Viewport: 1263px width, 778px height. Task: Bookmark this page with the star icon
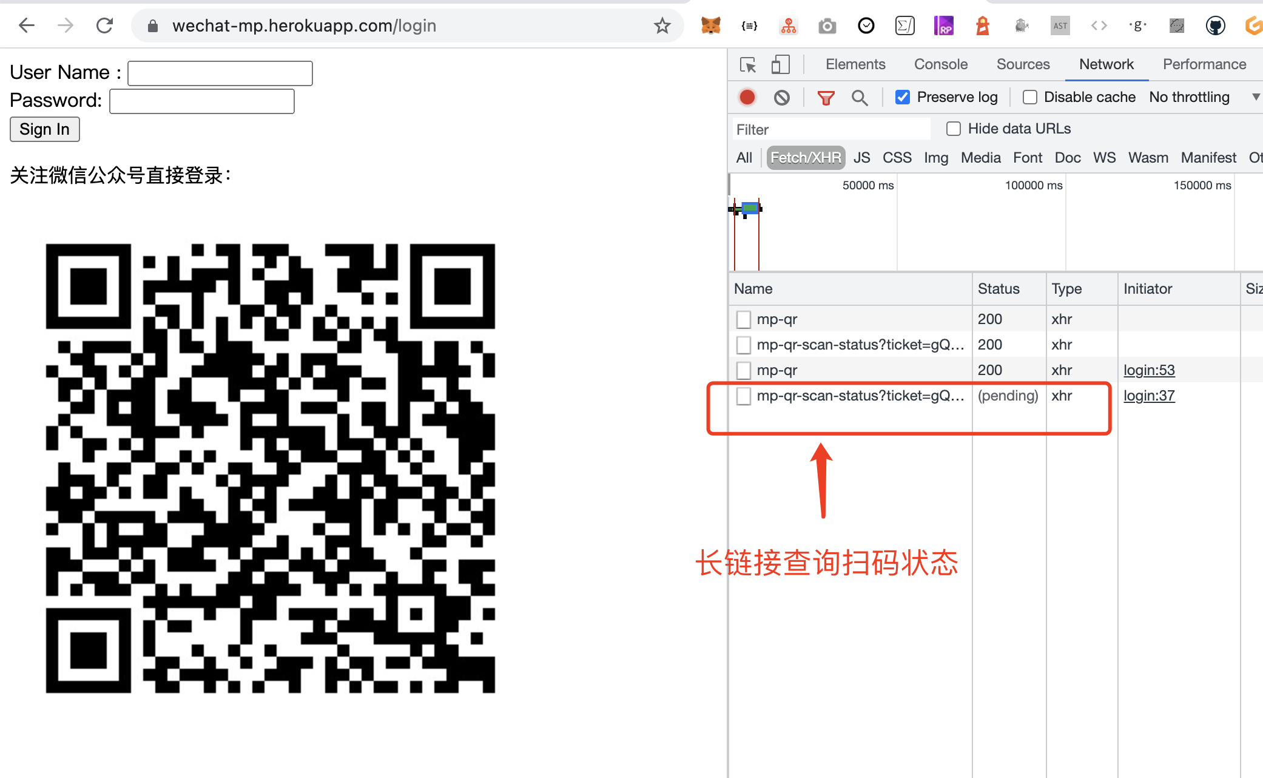[x=662, y=25]
